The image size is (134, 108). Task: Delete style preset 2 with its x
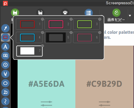point(71,19)
